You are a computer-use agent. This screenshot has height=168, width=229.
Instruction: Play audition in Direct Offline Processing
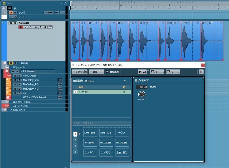pyautogui.click(x=140, y=72)
